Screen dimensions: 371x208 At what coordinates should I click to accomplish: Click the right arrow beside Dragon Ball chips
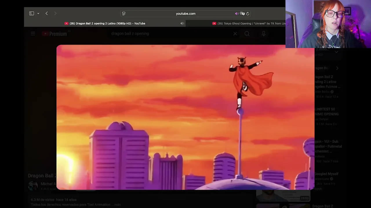[337, 68]
